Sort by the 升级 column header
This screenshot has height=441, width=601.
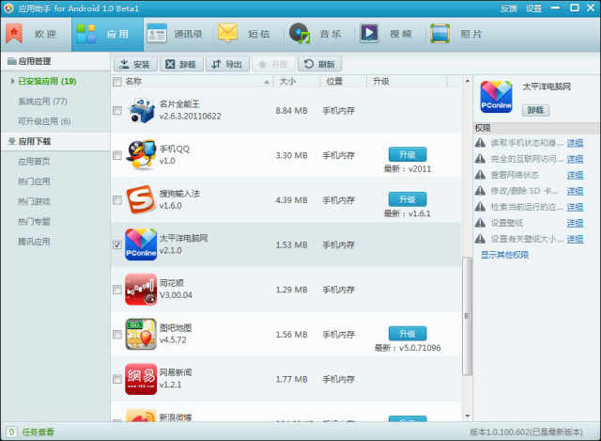click(x=381, y=82)
